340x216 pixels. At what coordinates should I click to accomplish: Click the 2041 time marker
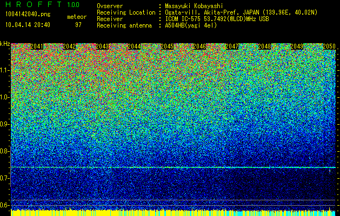pyautogui.click(x=37, y=46)
